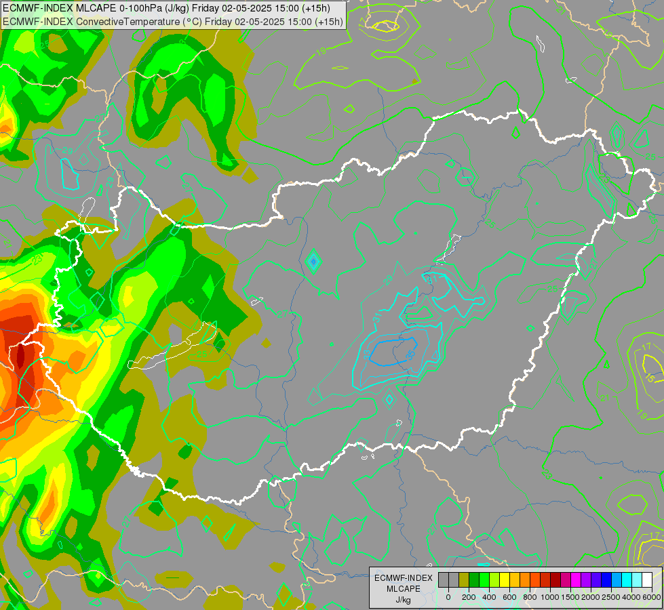Click the legend label MLCAPE
This screenshot has height=610, width=664.
(x=404, y=589)
